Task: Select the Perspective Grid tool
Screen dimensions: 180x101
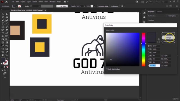Action: (x=7, y=39)
